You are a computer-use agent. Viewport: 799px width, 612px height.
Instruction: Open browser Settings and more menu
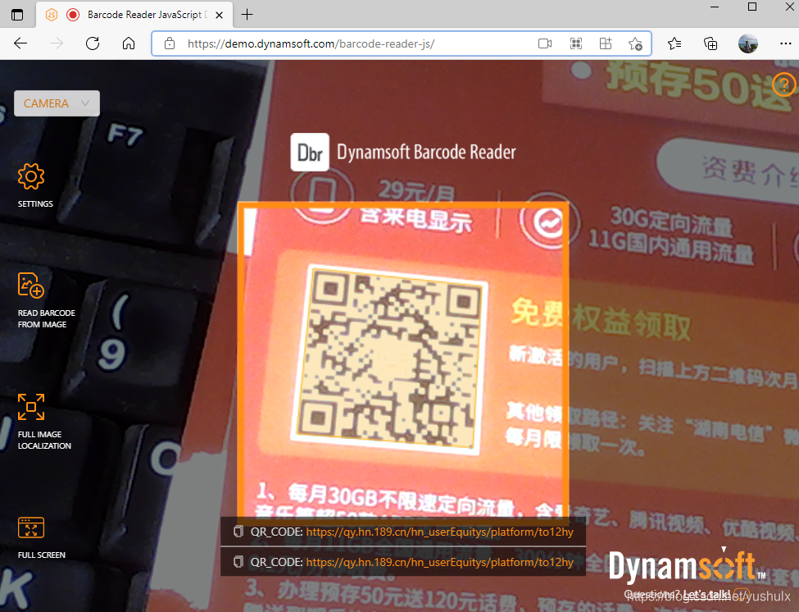[785, 43]
